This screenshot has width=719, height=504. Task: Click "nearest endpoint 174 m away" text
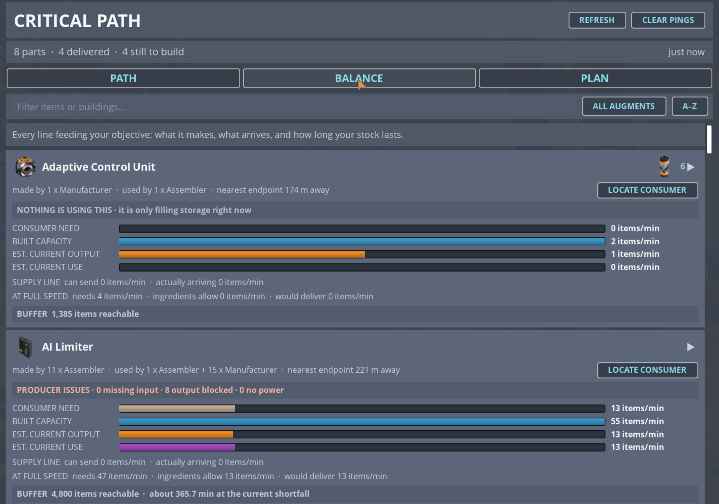pos(273,190)
